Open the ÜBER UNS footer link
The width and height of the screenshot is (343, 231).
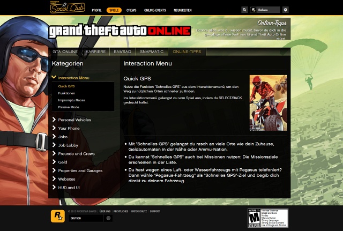(105, 211)
